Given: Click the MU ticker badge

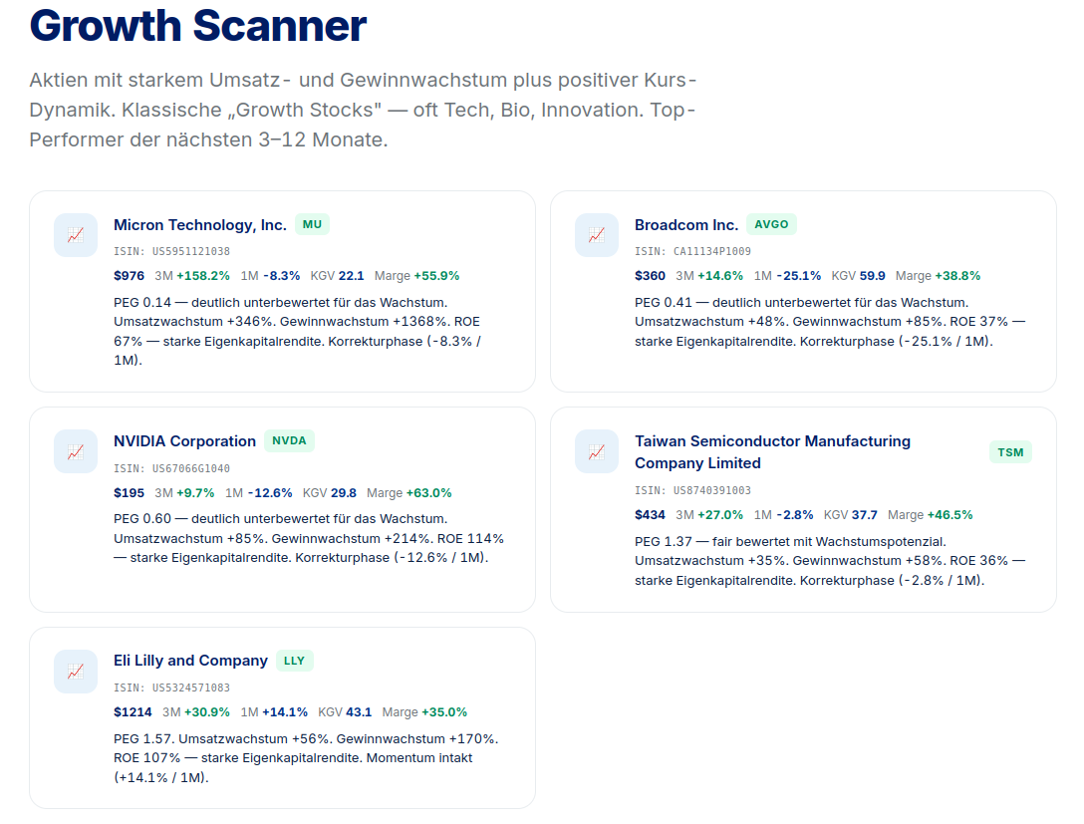Looking at the screenshot, I should [x=312, y=224].
